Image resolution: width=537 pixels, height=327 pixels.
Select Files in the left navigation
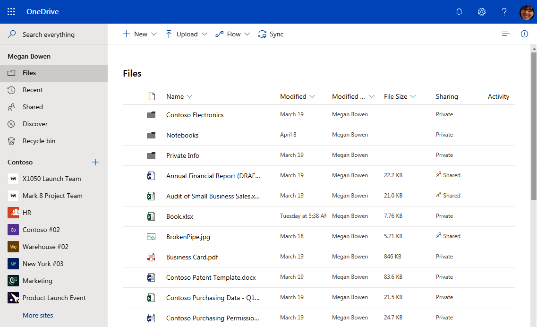[x=54, y=73]
